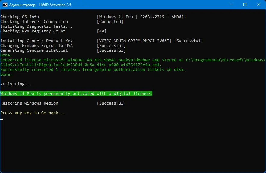Click the "[Connected]" internet status

tap(110, 22)
